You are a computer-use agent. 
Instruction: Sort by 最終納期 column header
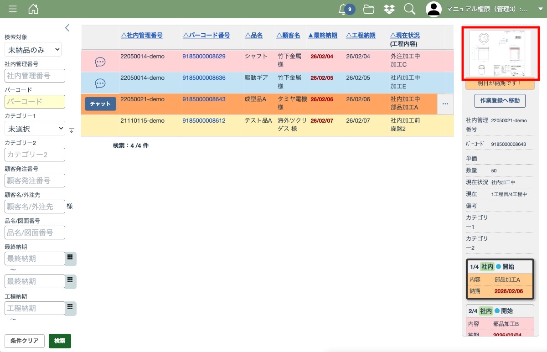(323, 35)
